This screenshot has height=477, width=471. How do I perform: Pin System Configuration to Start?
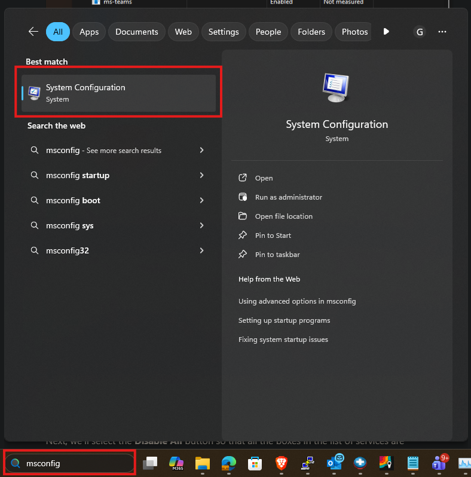[273, 236]
